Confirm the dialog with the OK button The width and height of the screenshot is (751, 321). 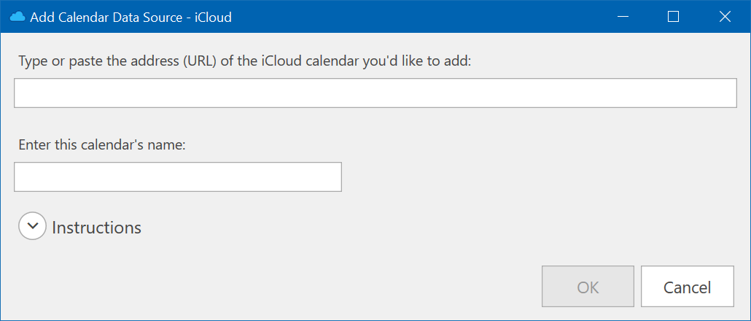coord(588,287)
